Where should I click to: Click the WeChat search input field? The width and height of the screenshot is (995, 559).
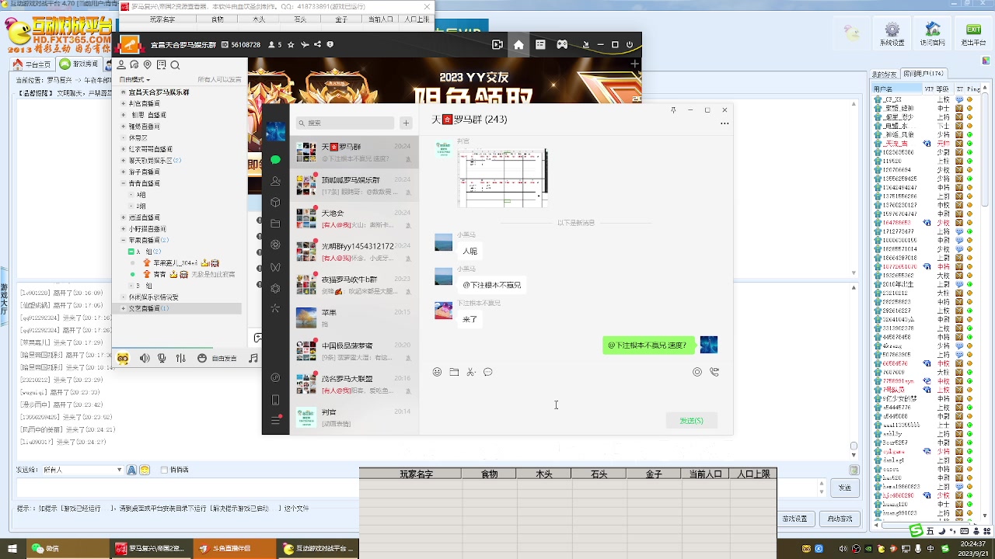[x=345, y=123]
